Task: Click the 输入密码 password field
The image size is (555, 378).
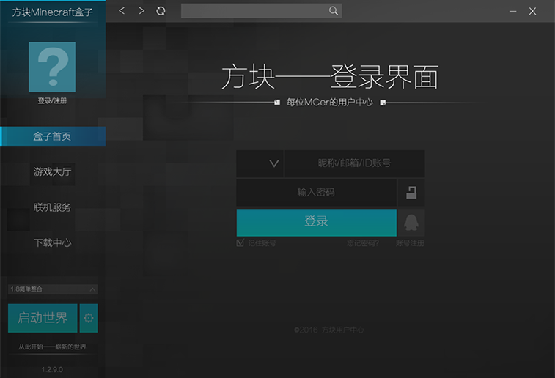Action: click(x=317, y=193)
